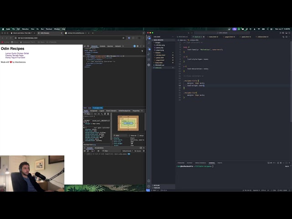Kill terminal trash icon in VS Code panel
The image size is (292, 219).
click(281, 163)
